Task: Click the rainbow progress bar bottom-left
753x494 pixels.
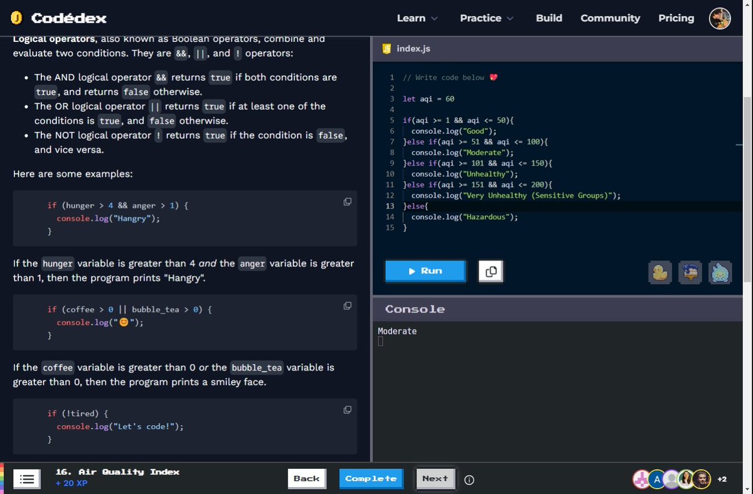Action: tap(3, 478)
